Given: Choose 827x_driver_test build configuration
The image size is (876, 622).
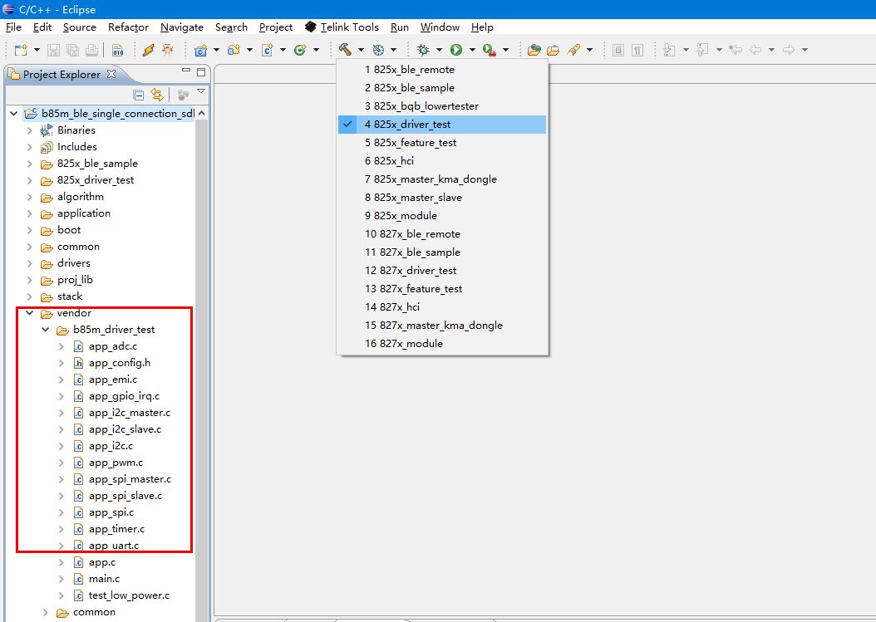Looking at the screenshot, I should pos(442,271).
